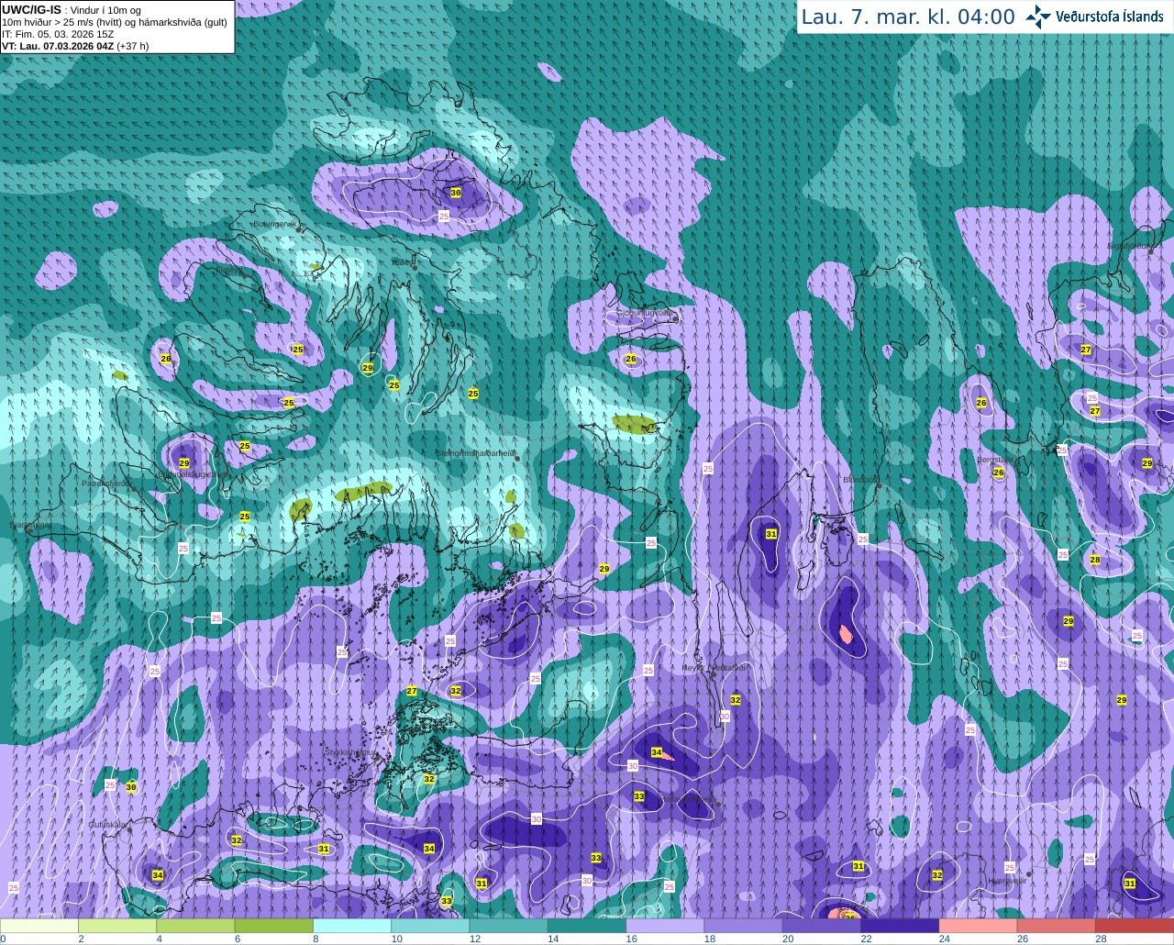Click the Bergstaðir station label
This screenshot has height=945, width=1174.
pyautogui.click(x=995, y=460)
